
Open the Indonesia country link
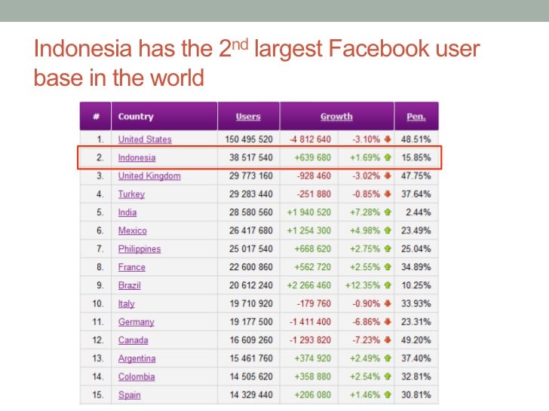coord(136,157)
